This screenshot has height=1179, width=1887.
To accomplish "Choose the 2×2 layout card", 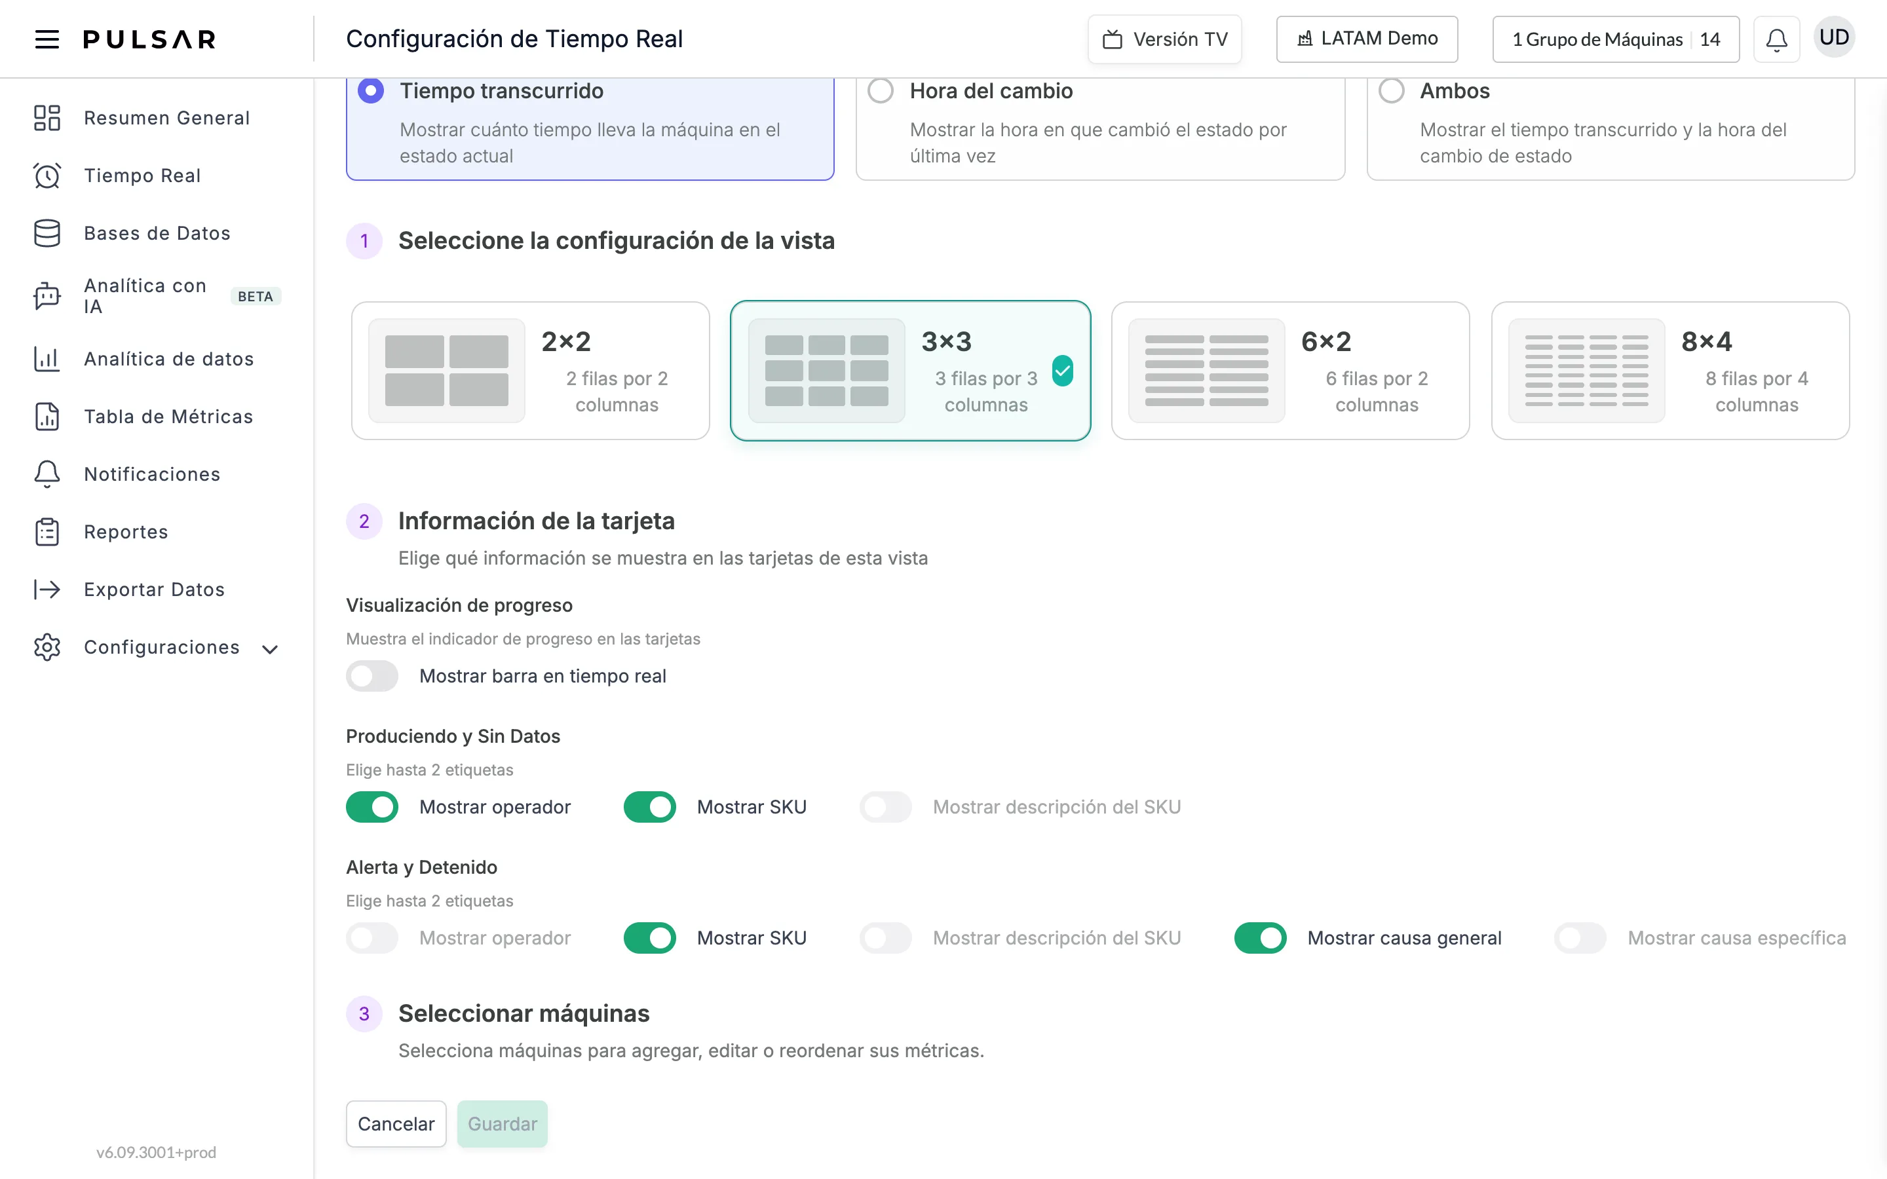I will click(x=530, y=370).
